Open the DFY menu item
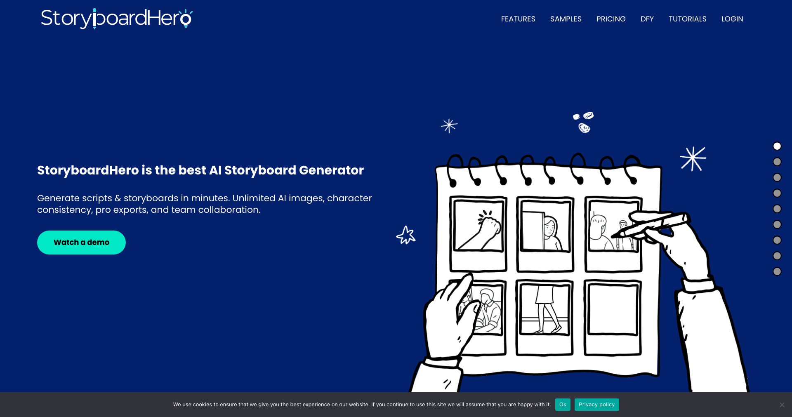This screenshot has width=792, height=417. 647,19
